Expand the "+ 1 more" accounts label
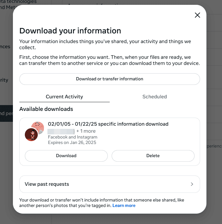The width and height of the screenshot is (222, 224). coord(86,131)
